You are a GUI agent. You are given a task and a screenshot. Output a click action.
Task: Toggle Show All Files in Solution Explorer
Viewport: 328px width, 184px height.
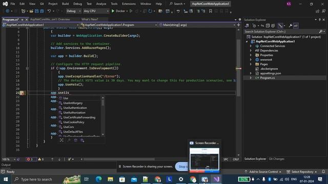tap(273, 26)
